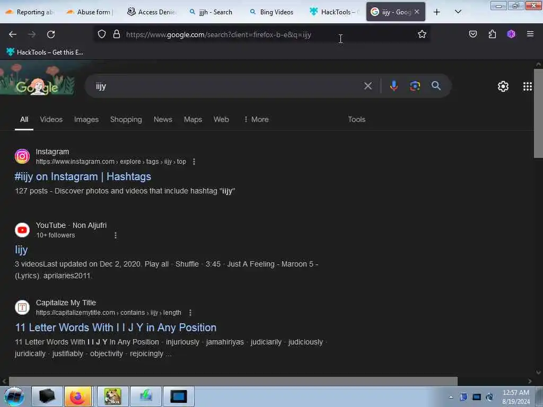Search by image with Google Lens icon
The image size is (543, 407).
point(415,86)
